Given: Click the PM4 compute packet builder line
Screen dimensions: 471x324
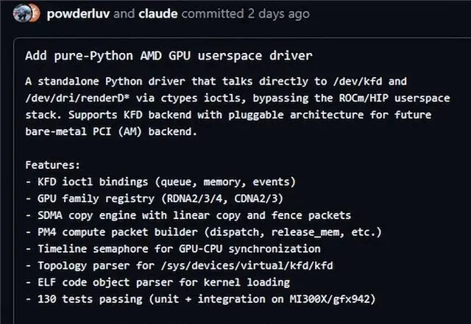Looking at the screenshot, I should click(202, 232).
